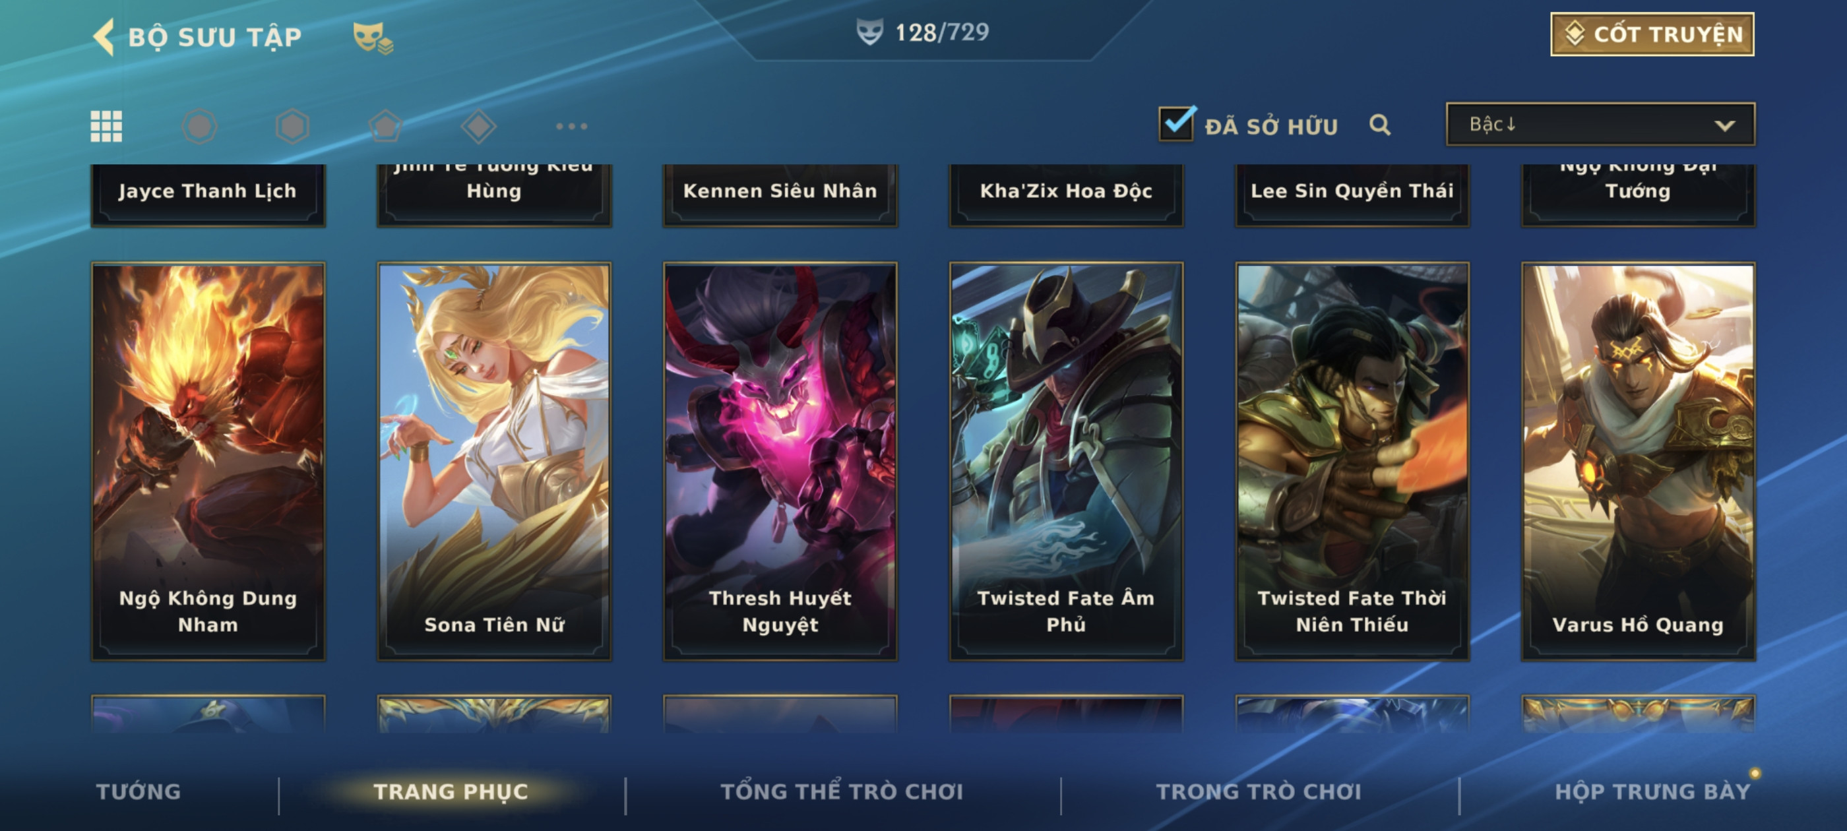This screenshot has width=1847, height=831.
Task: Click the Cốt Truyện button
Action: (x=1652, y=34)
